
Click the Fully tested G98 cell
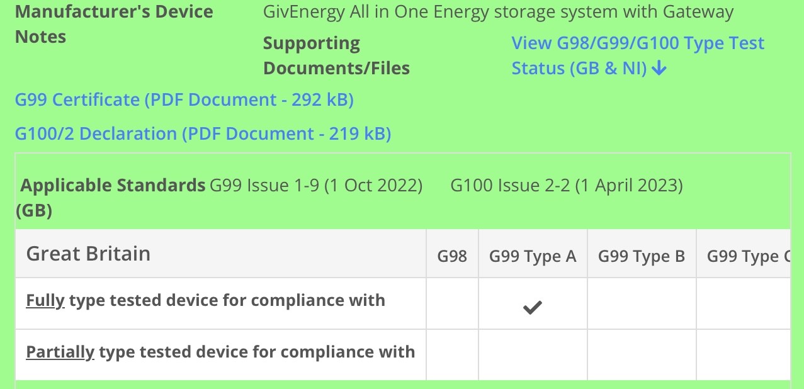(452, 303)
